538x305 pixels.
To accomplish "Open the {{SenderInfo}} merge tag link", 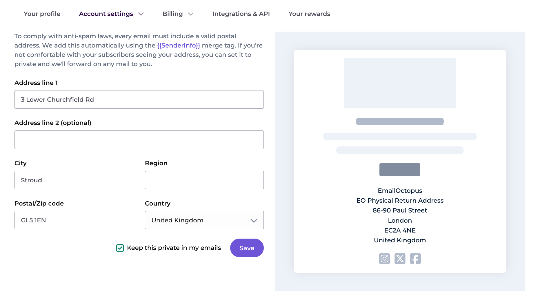I will coord(178,45).
